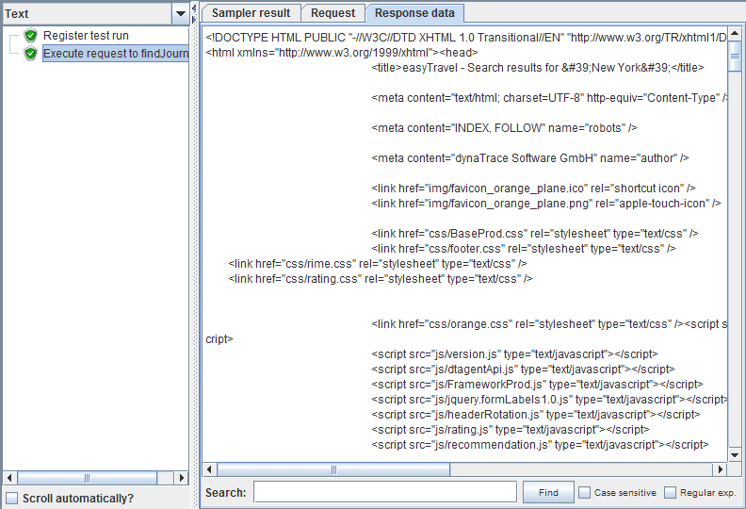Click the favicon_orange_plane.png link line
746x509 pixels.
(x=546, y=204)
